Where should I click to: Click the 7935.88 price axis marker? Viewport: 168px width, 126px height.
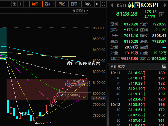[x=99, y=98]
